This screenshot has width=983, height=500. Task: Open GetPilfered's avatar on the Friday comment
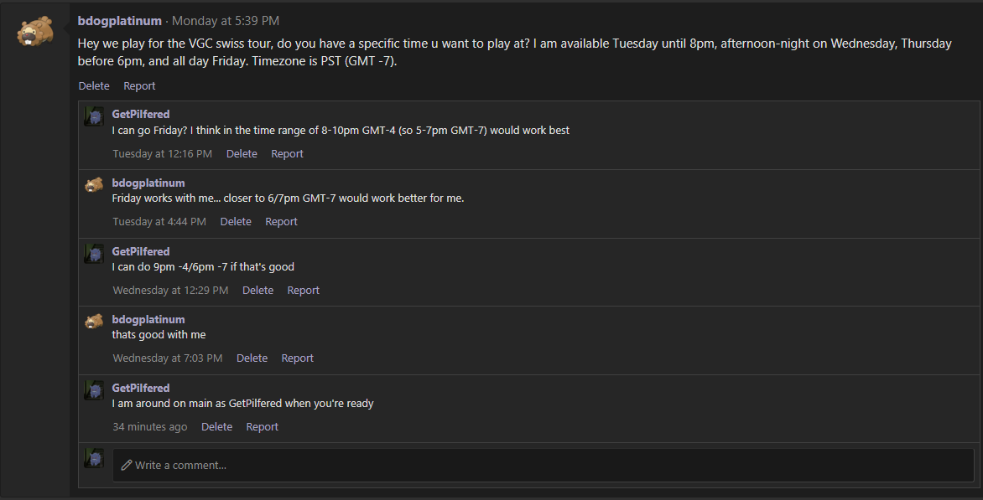coord(94,116)
